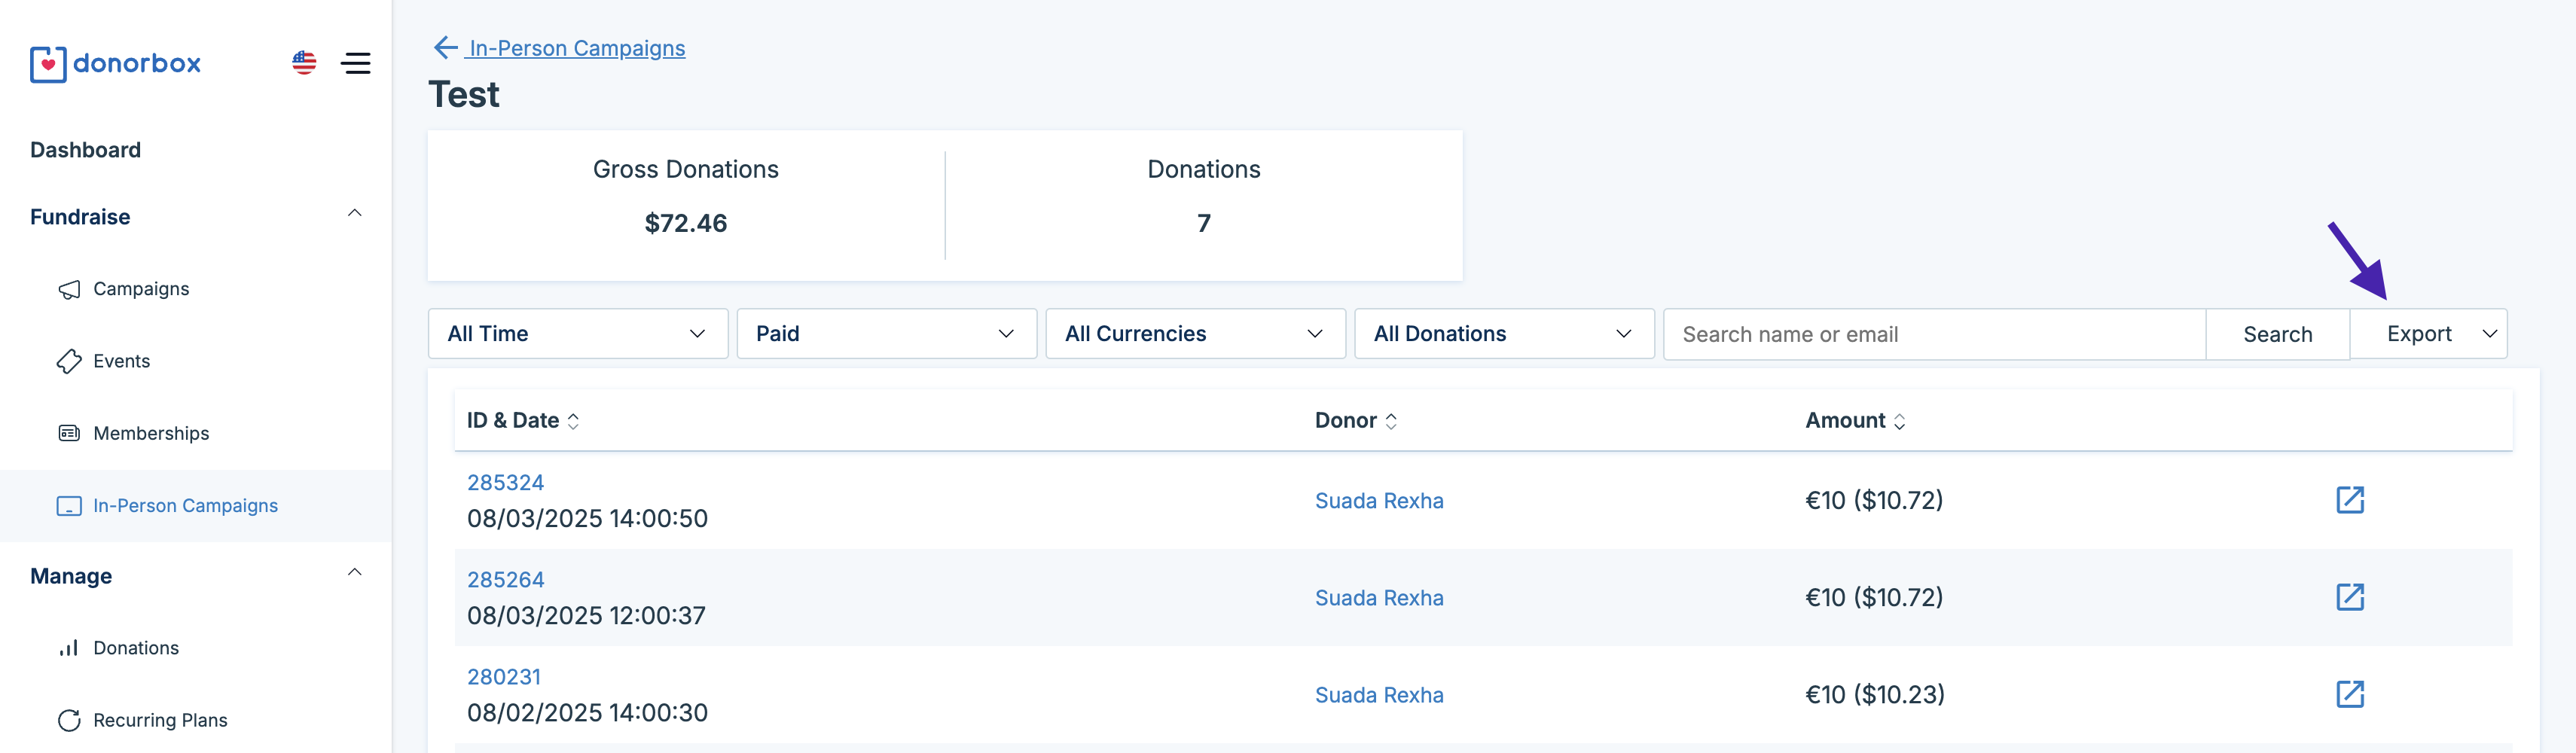Screen dimensions: 2576x753
Task: Open the All Currencies dropdown
Action: pyautogui.click(x=1194, y=334)
